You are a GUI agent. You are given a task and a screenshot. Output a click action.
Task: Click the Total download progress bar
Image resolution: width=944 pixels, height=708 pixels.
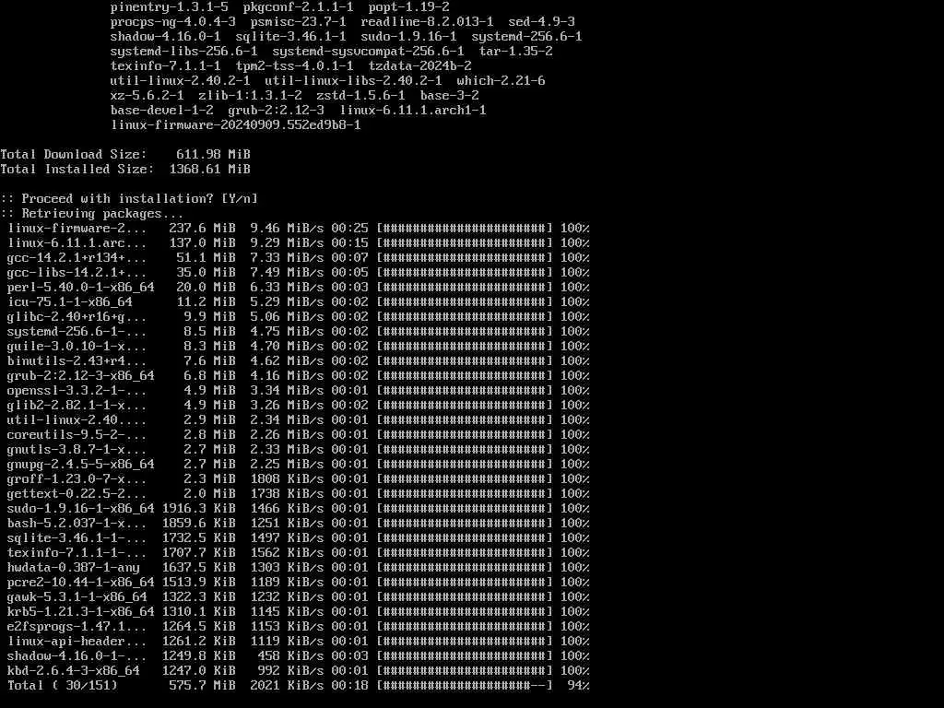coord(465,685)
